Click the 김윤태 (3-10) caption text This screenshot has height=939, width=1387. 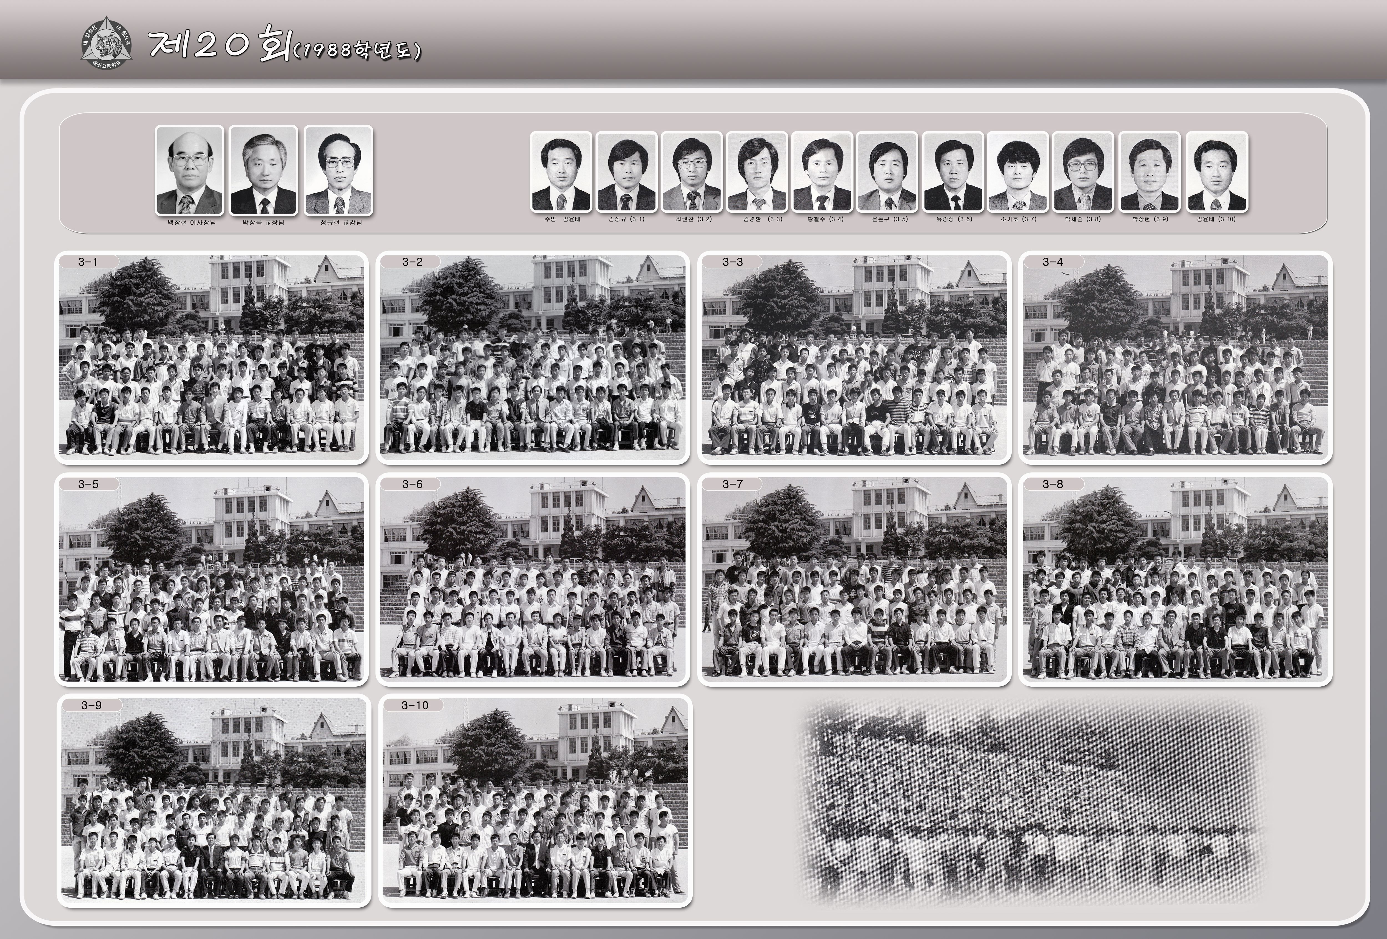point(1216,219)
